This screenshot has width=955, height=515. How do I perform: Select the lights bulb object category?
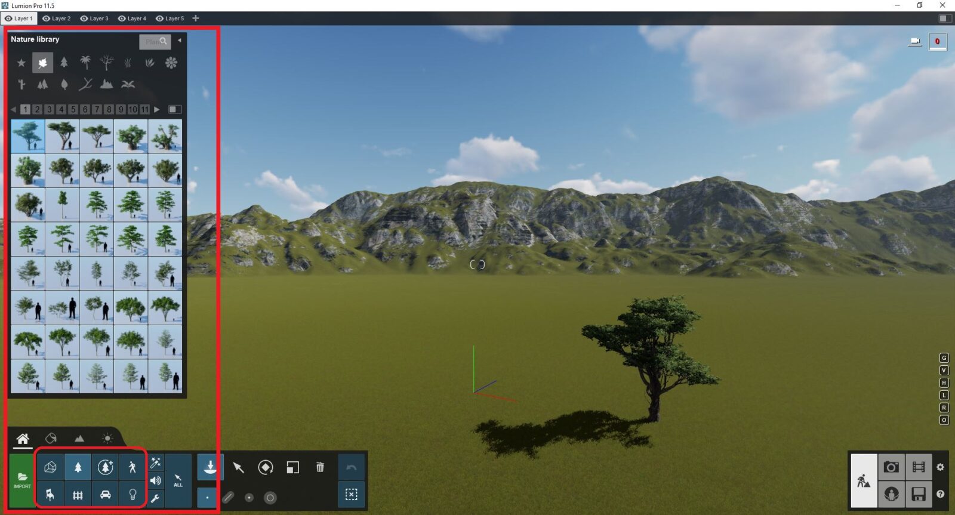133,494
